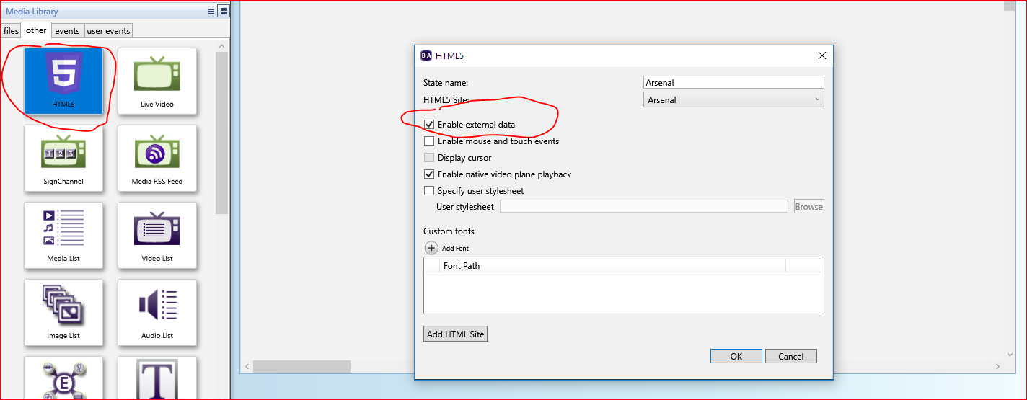Screen dimensions: 1027x400
Task: Click the Browse stylesheet button
Action: [808, 207]
